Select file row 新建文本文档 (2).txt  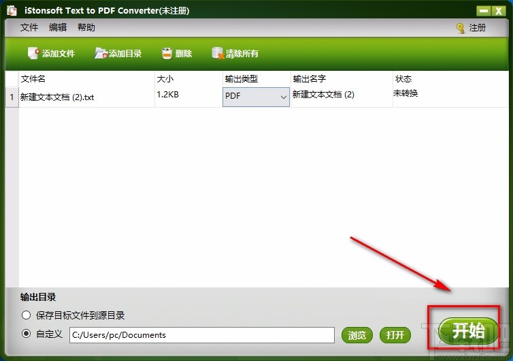pos(86,97)
